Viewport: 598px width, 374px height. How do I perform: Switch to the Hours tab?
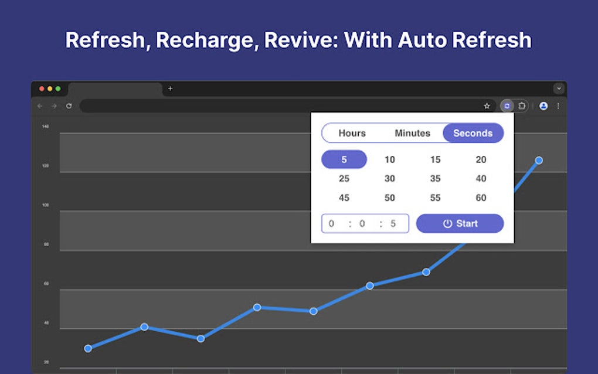tap(352, 133)
